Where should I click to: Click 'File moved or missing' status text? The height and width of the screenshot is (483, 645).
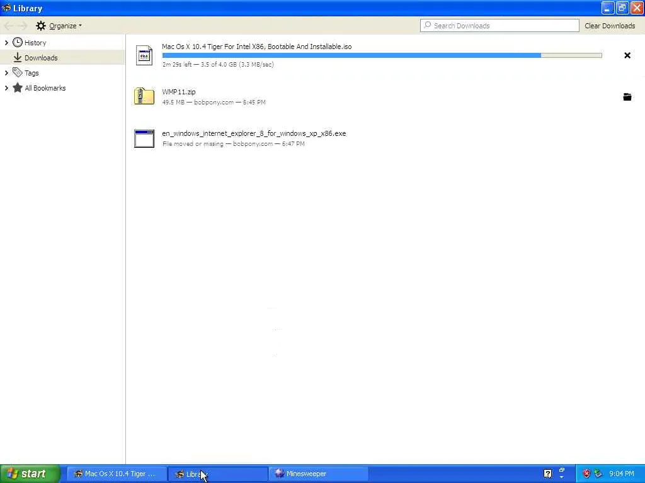193,144
